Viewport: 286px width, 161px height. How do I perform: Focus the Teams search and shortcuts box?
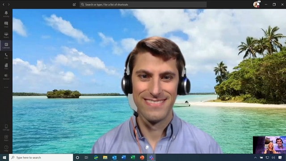(x=143, y=4)
